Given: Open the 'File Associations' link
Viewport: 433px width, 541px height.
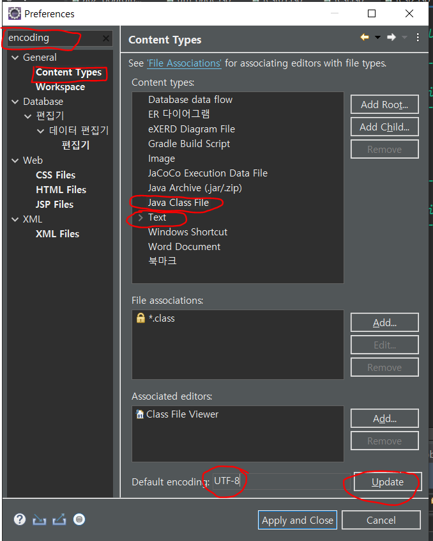Looking at the screenshot, I should pyautogui.click(x=184, y=63).
